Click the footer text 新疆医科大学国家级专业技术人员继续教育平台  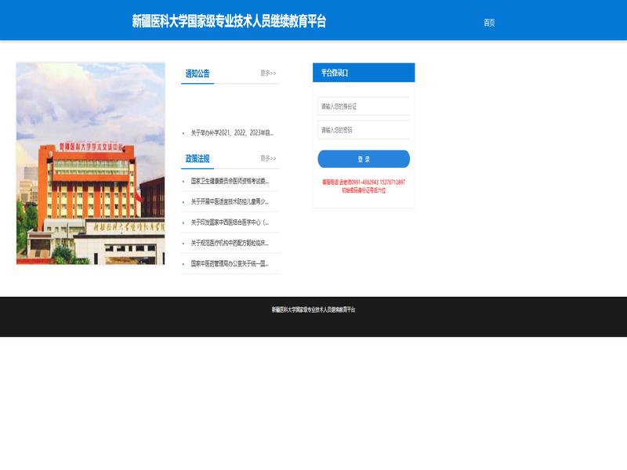coord(313,309)
